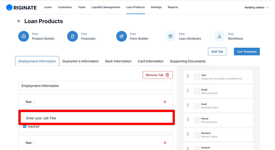Focus the Enter your Job Title field
This screenshot has height=150, width=275.
(x=95, y=118)
